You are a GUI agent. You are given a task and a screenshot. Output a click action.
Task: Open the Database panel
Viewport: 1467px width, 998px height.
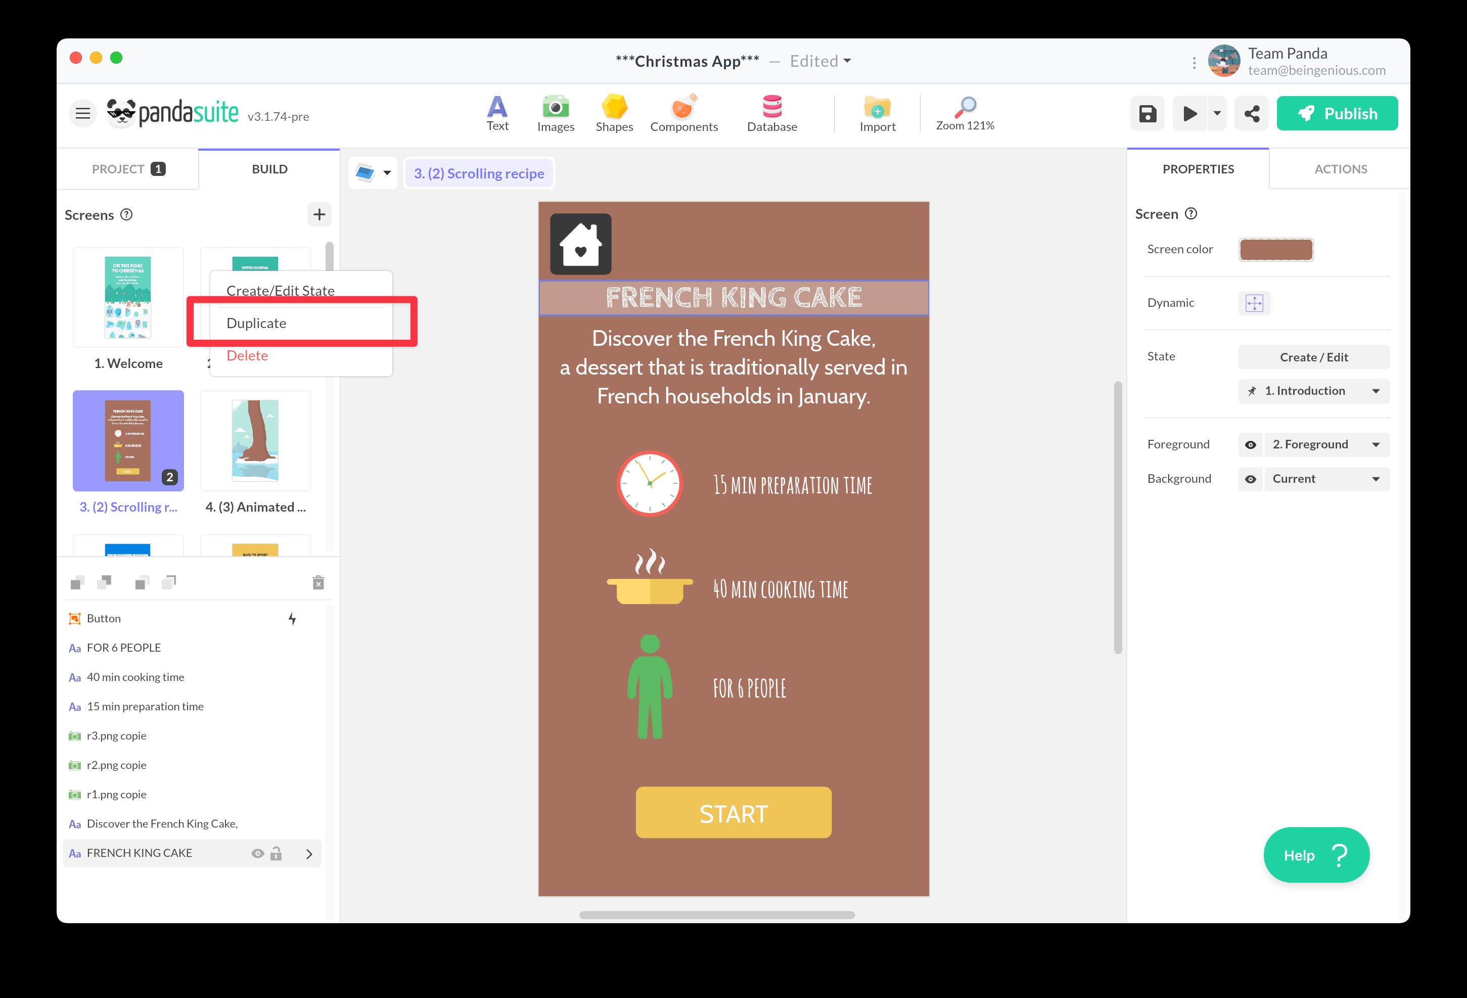(771, 112)
